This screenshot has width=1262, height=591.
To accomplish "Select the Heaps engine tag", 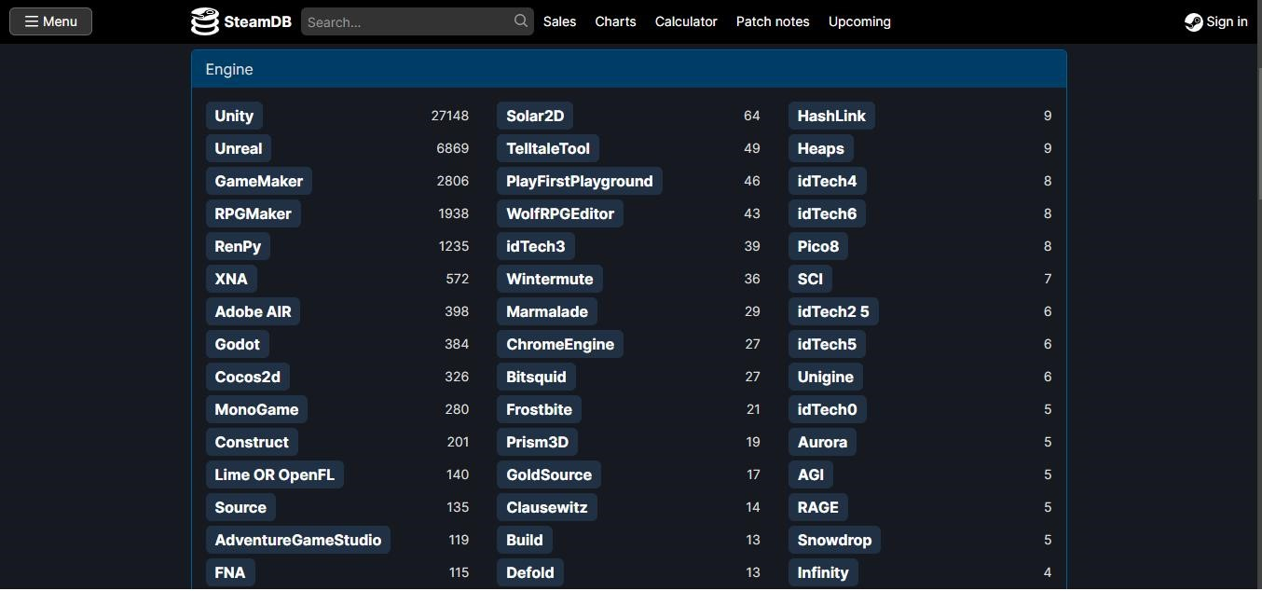I will (x=821, y=148).
